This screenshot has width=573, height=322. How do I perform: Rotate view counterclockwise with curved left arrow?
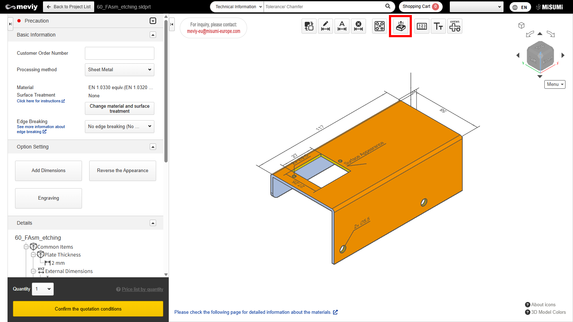click(x=530, y=34)
